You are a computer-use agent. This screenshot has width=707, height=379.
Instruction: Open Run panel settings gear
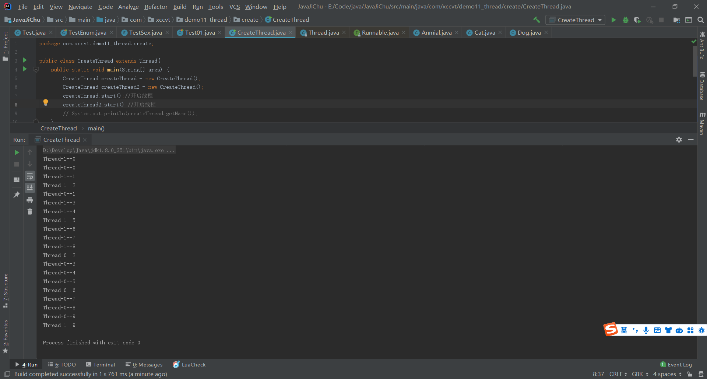679,140
